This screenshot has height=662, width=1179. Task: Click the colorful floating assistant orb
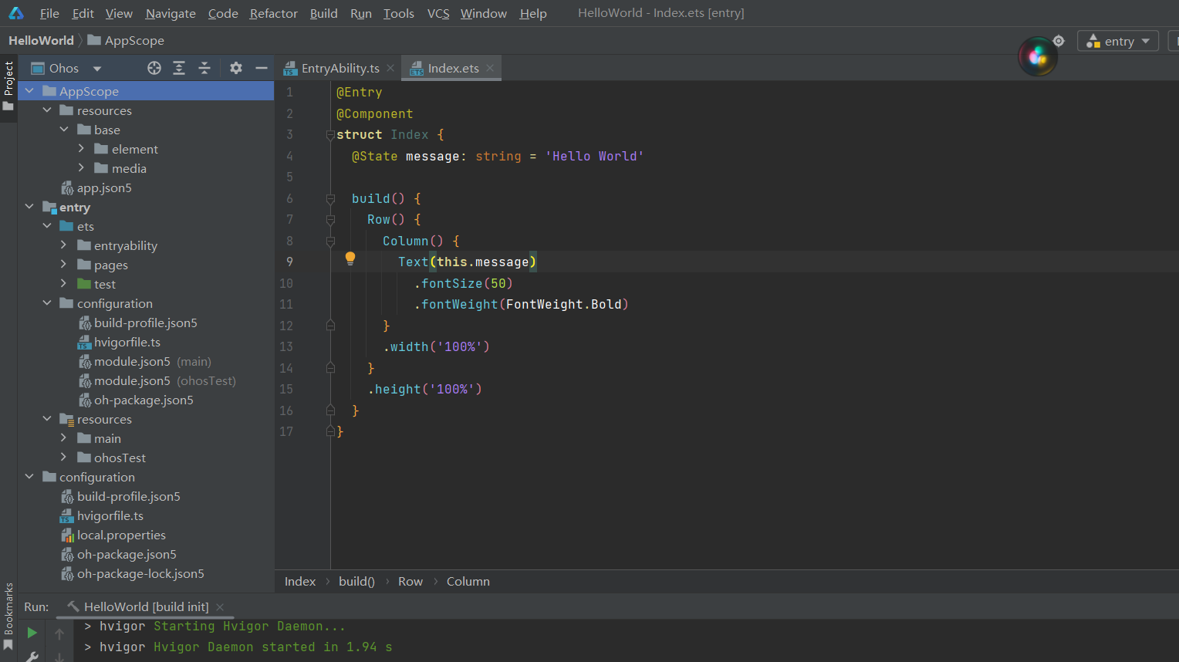point(1038,56)
